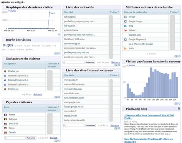Click the Internet Explorer 7.0 icon
Screen dimensions: 182x143
pyautogui.click(x=5, y=76)
